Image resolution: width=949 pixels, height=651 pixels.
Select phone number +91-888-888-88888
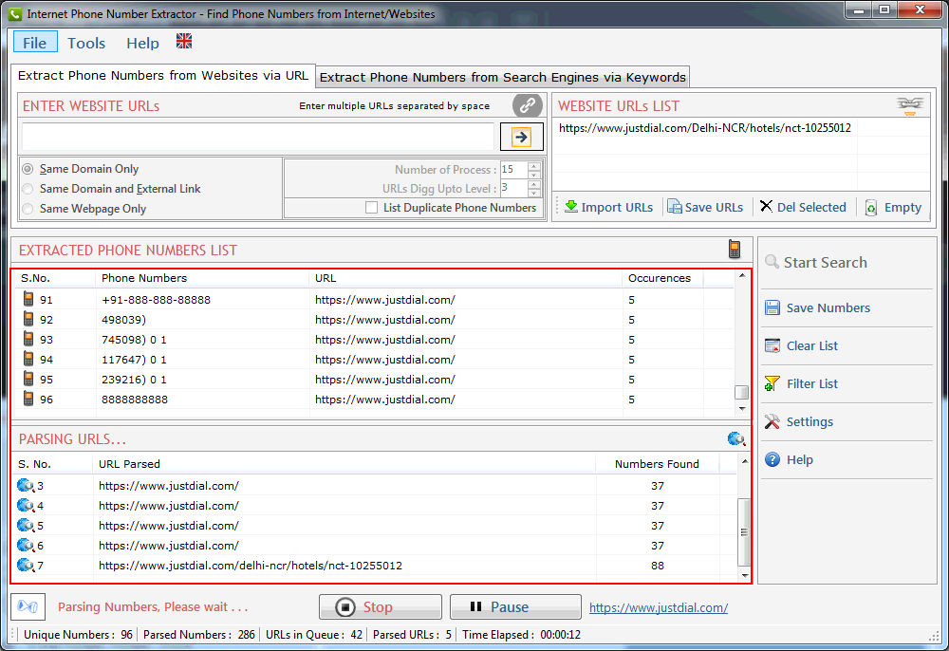point(157,300)
